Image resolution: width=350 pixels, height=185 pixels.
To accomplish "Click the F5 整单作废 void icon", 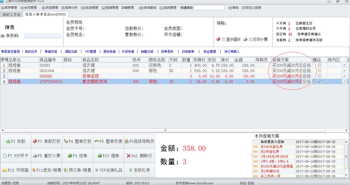I will click(97, 141).
